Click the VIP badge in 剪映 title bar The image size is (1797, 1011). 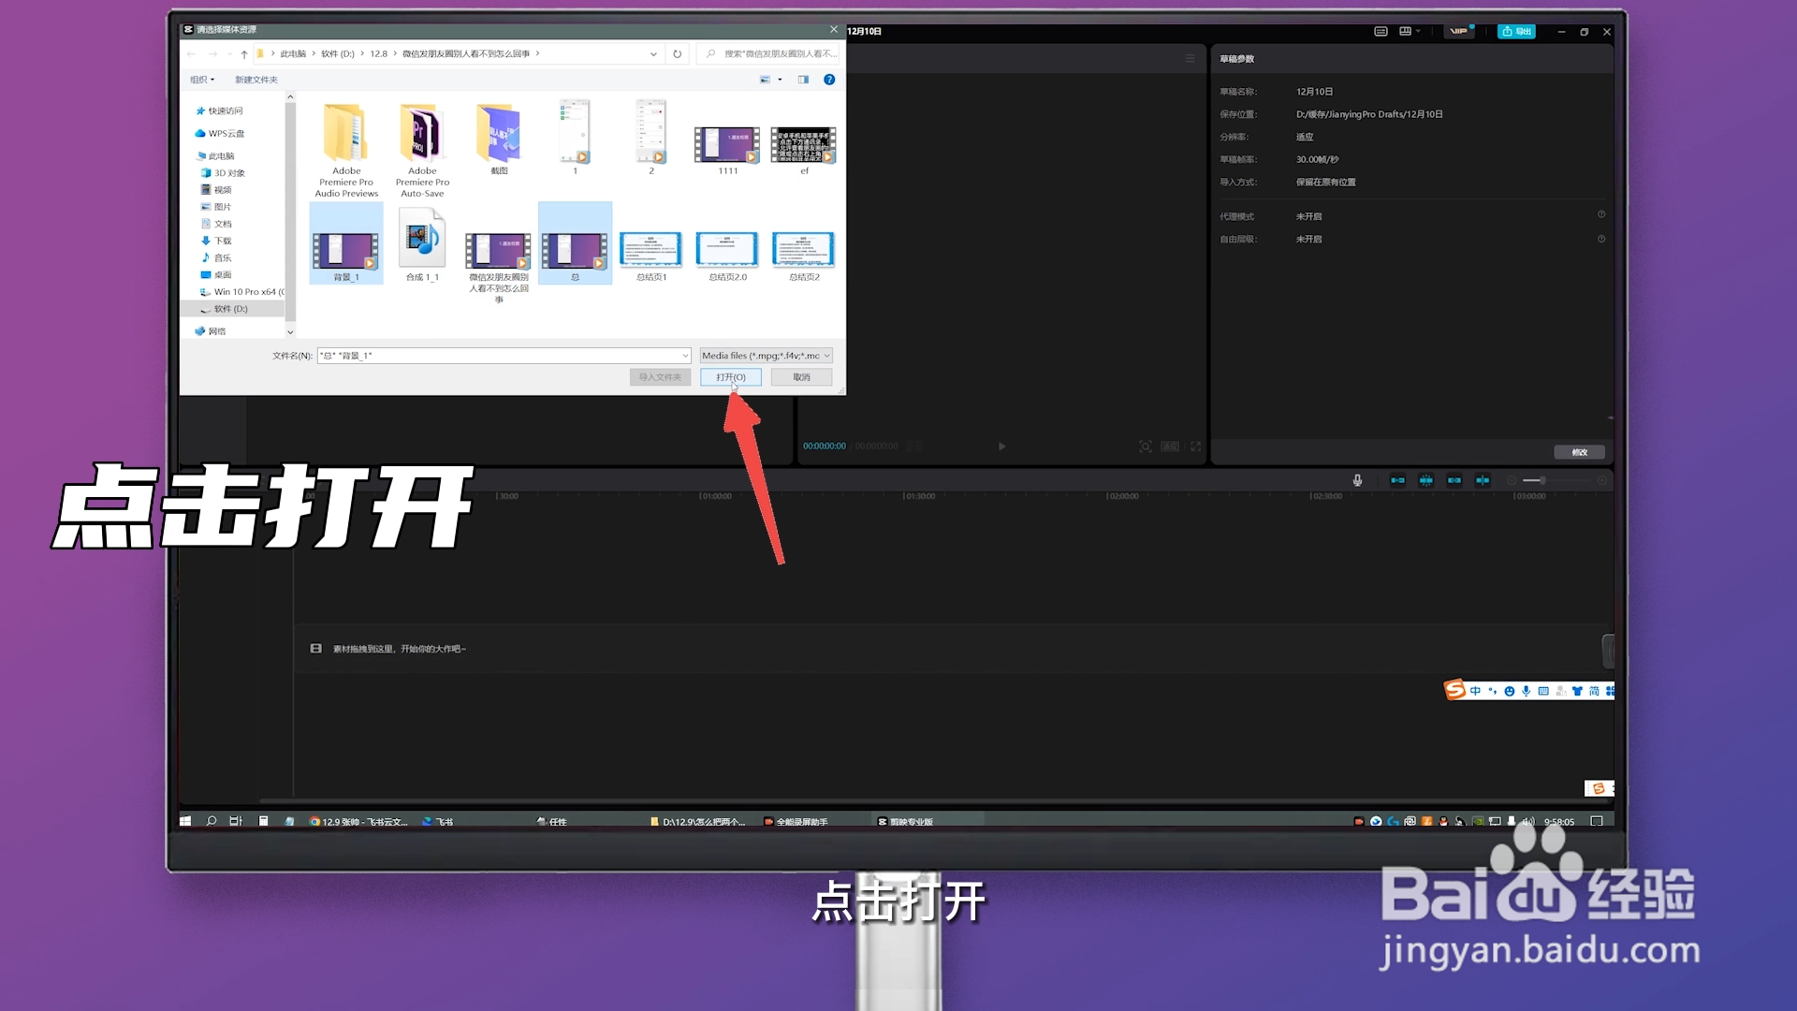tap(1460, 31)
